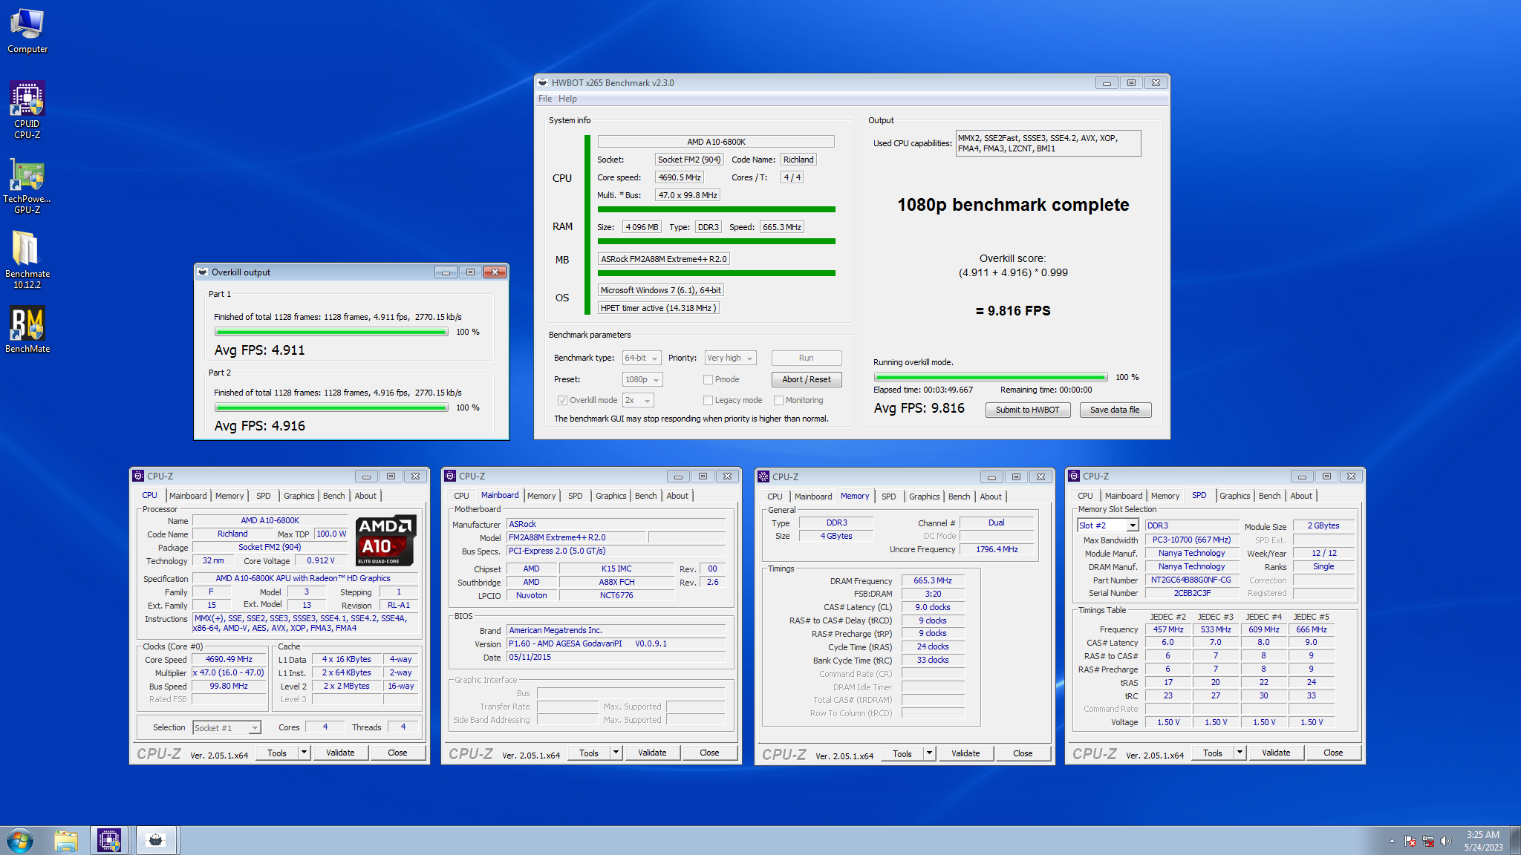This screenshot has height=855, width=1521.
Task: Click the title icon of CPU-Z Memory window
Action: (x=763, y=476)
